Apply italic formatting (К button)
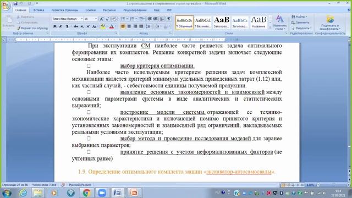The width and height of the screenshot is (352, 198). 61,26
